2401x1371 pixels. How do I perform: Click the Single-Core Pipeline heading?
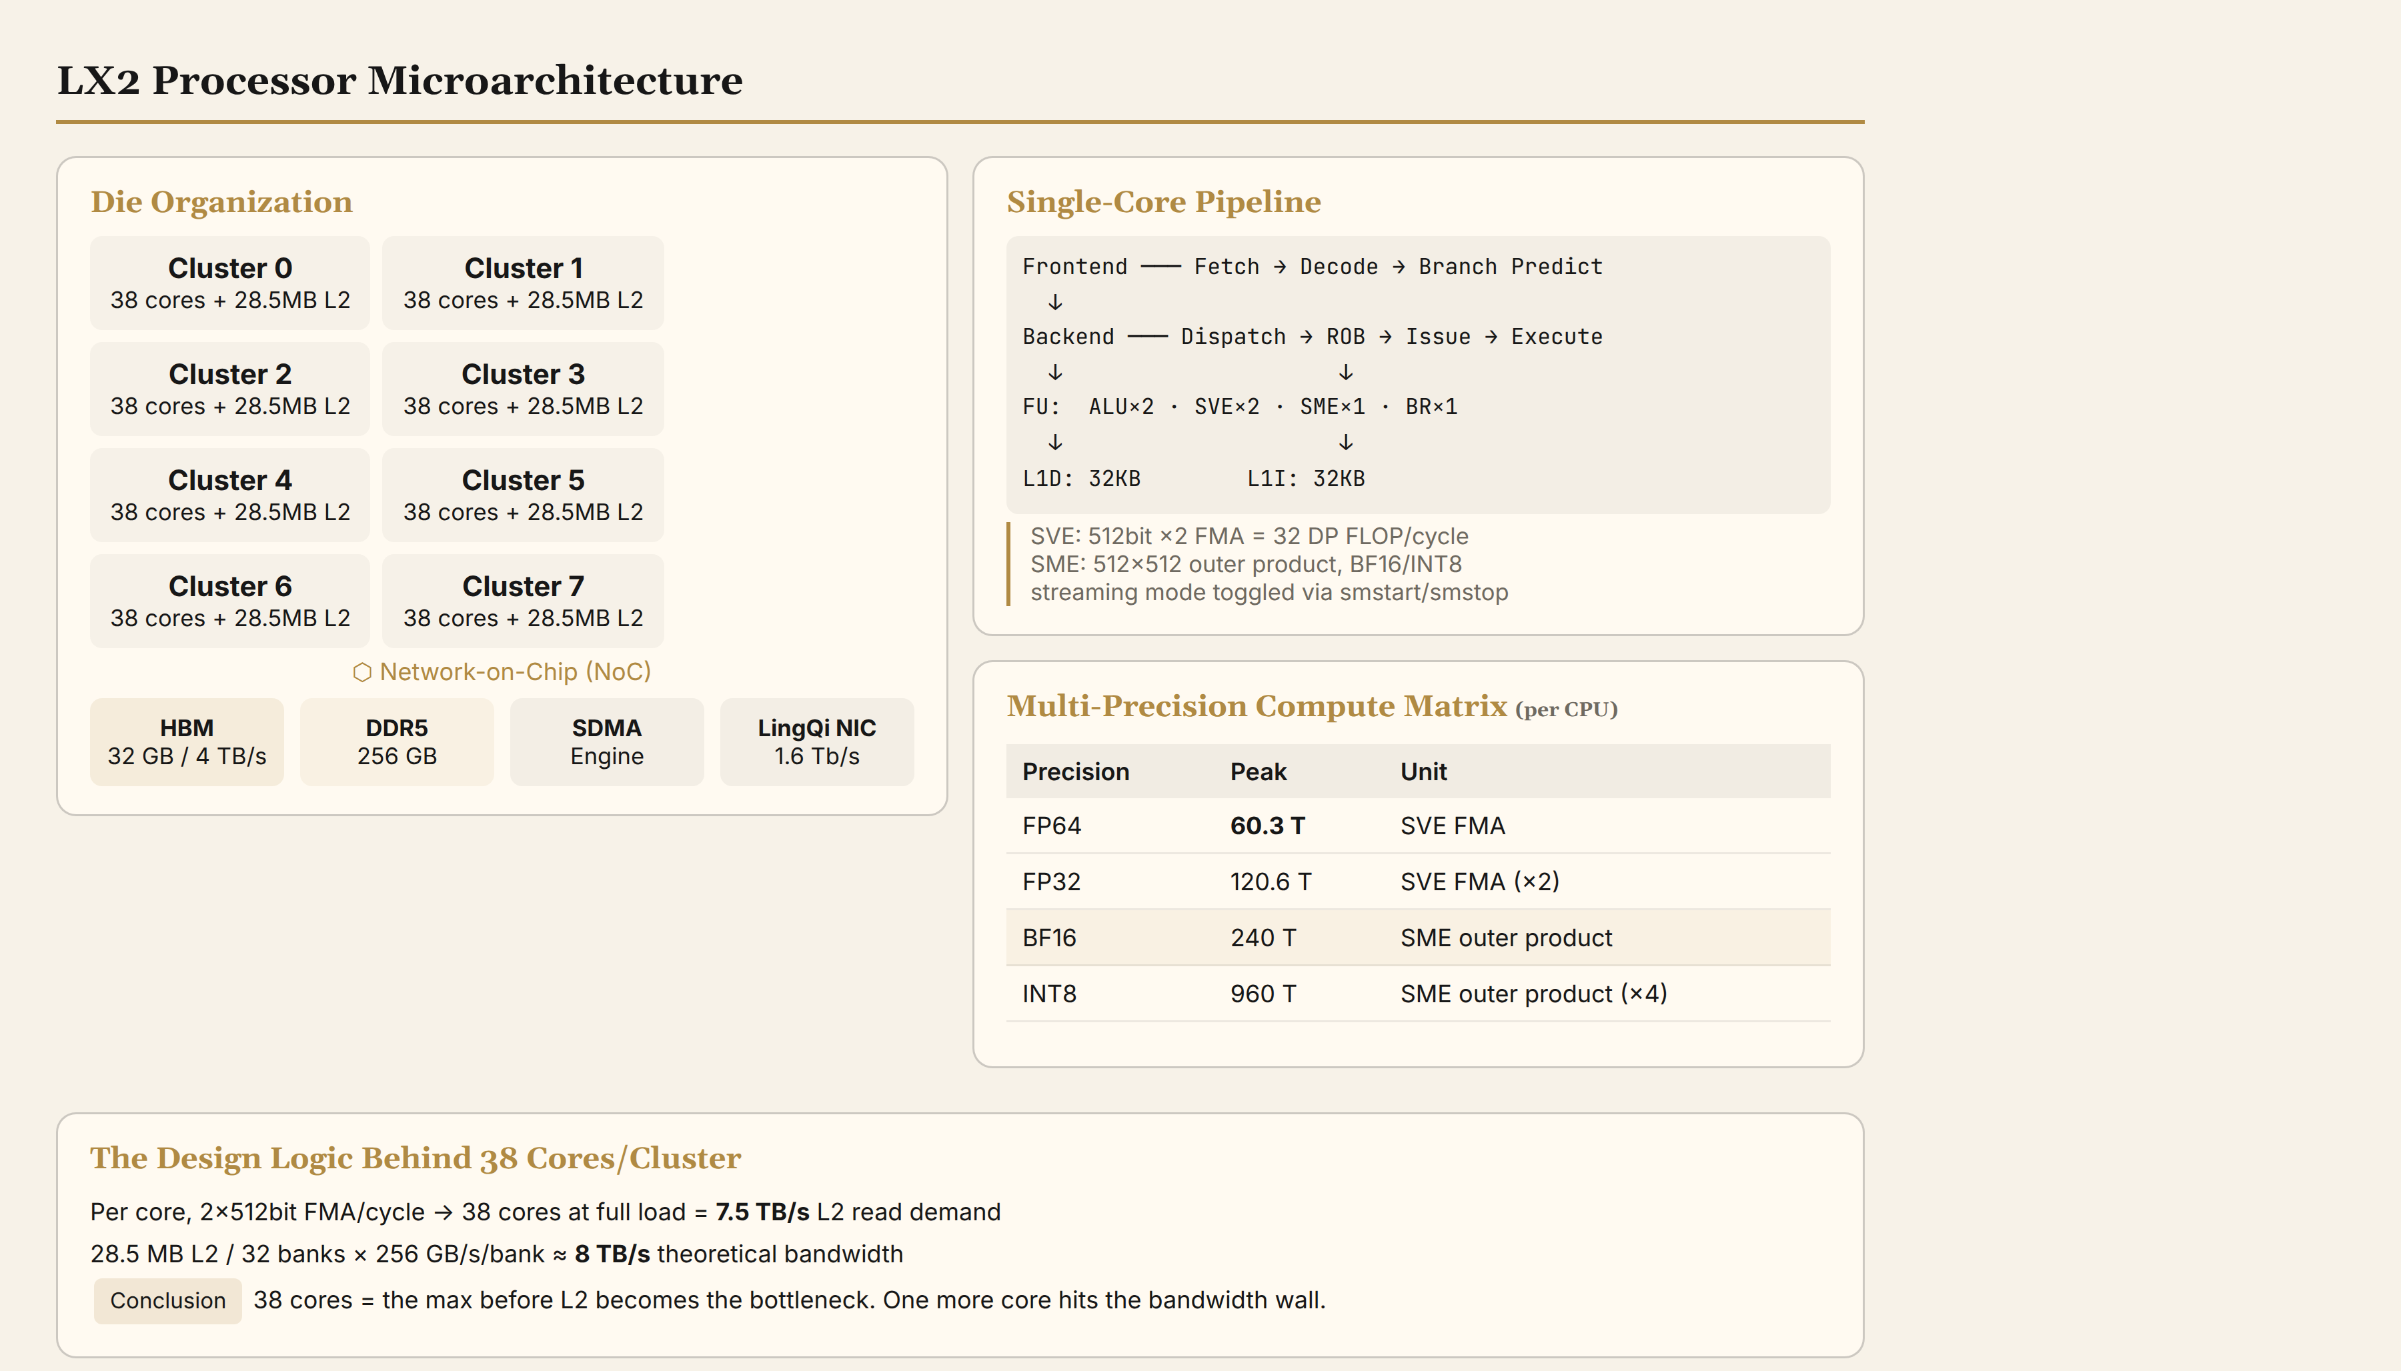tap(1164, 201)
